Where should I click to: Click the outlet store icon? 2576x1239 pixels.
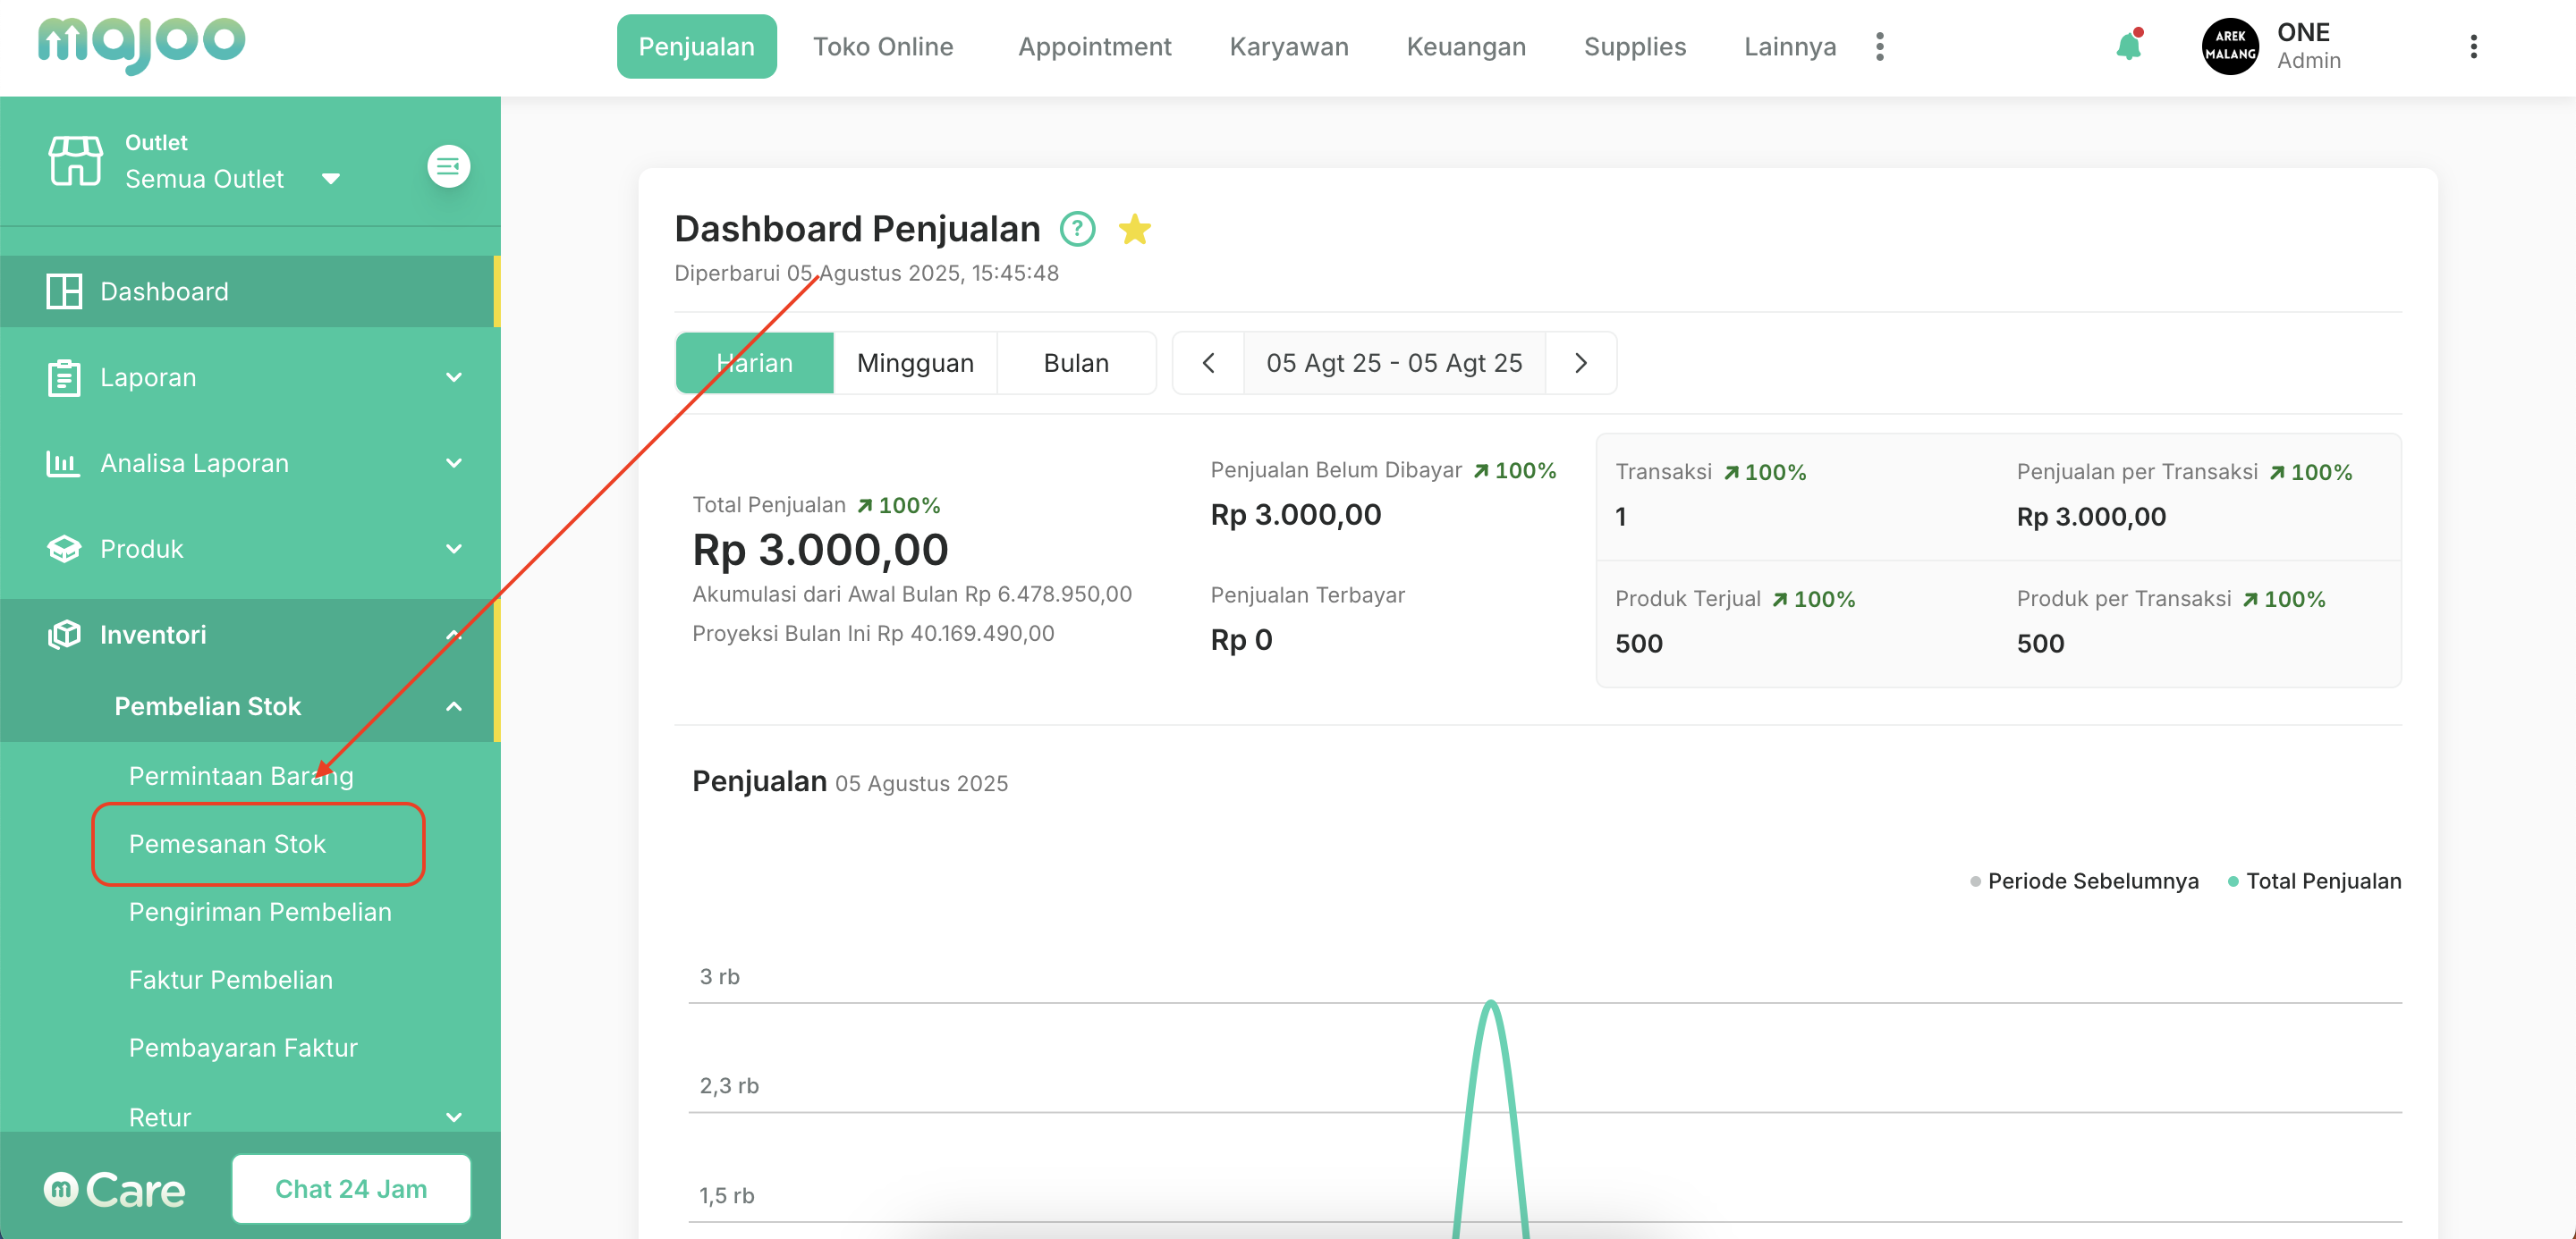[76, 161]
